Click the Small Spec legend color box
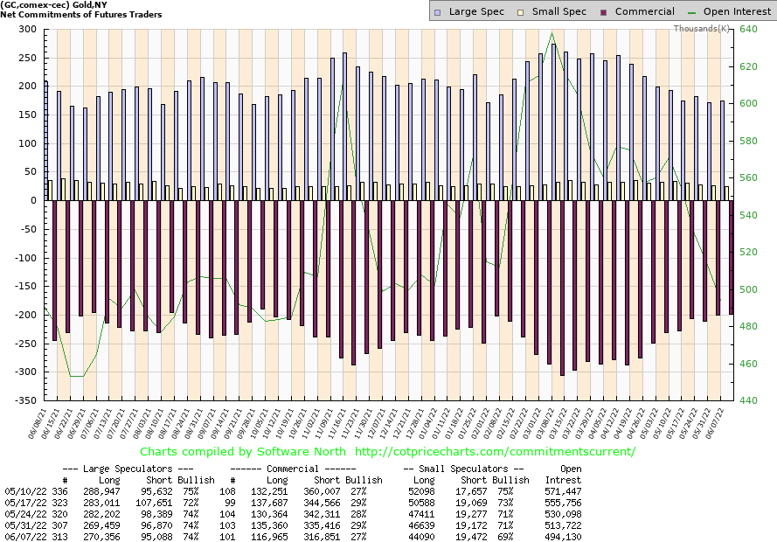 521,12
